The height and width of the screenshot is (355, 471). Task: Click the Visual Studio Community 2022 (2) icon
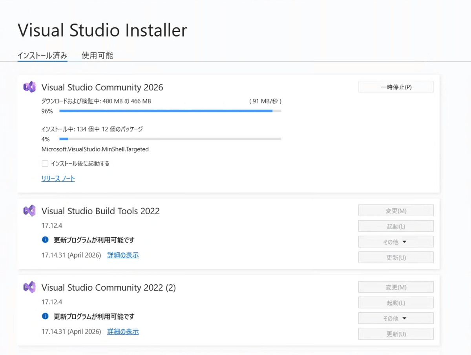(x=29, y=287)
